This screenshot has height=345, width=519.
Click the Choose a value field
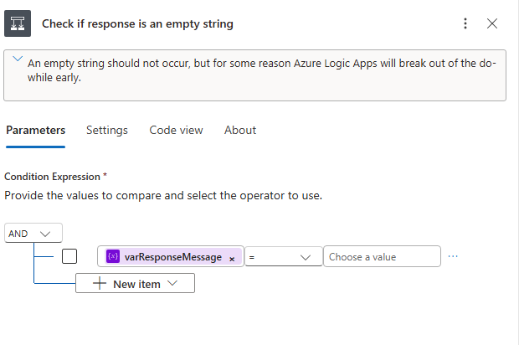(x=381, y=257)
